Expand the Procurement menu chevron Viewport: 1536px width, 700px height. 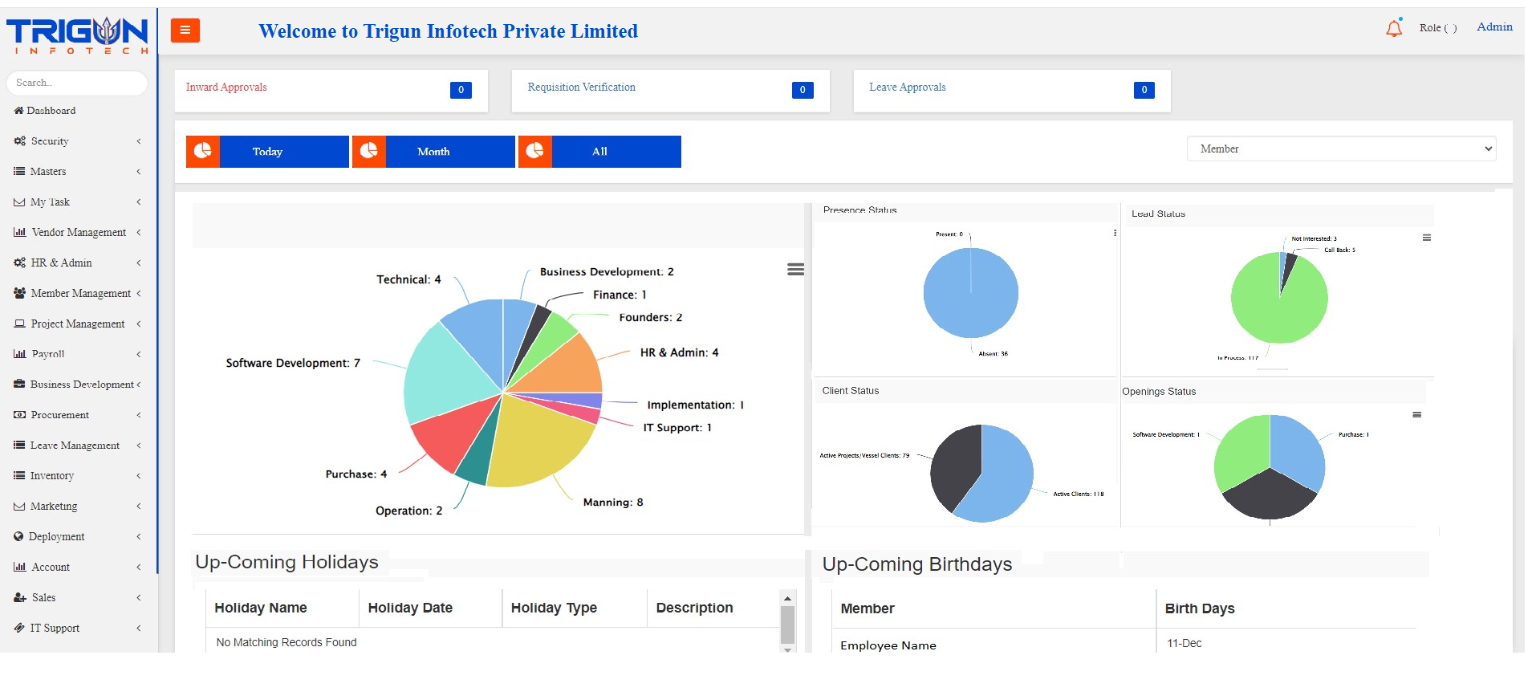pos(139,415)
